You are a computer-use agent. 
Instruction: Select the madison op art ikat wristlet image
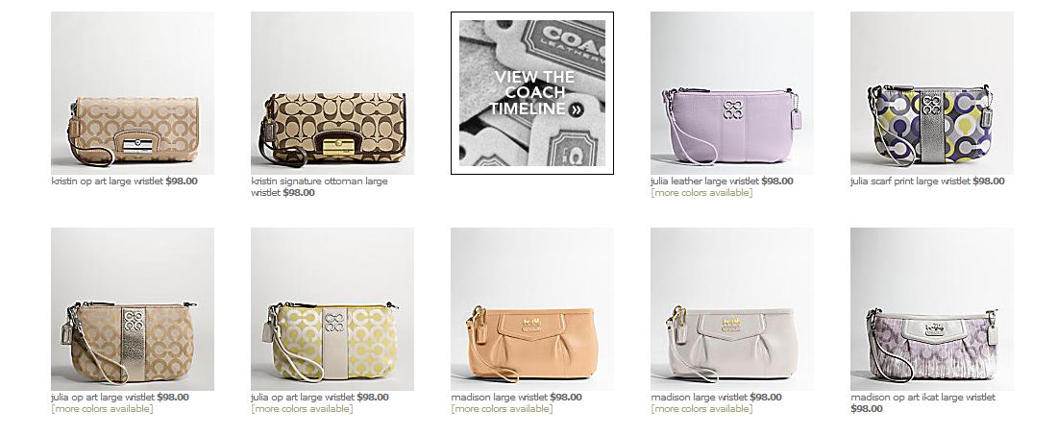pyautogui.click(x=932, y=309)
